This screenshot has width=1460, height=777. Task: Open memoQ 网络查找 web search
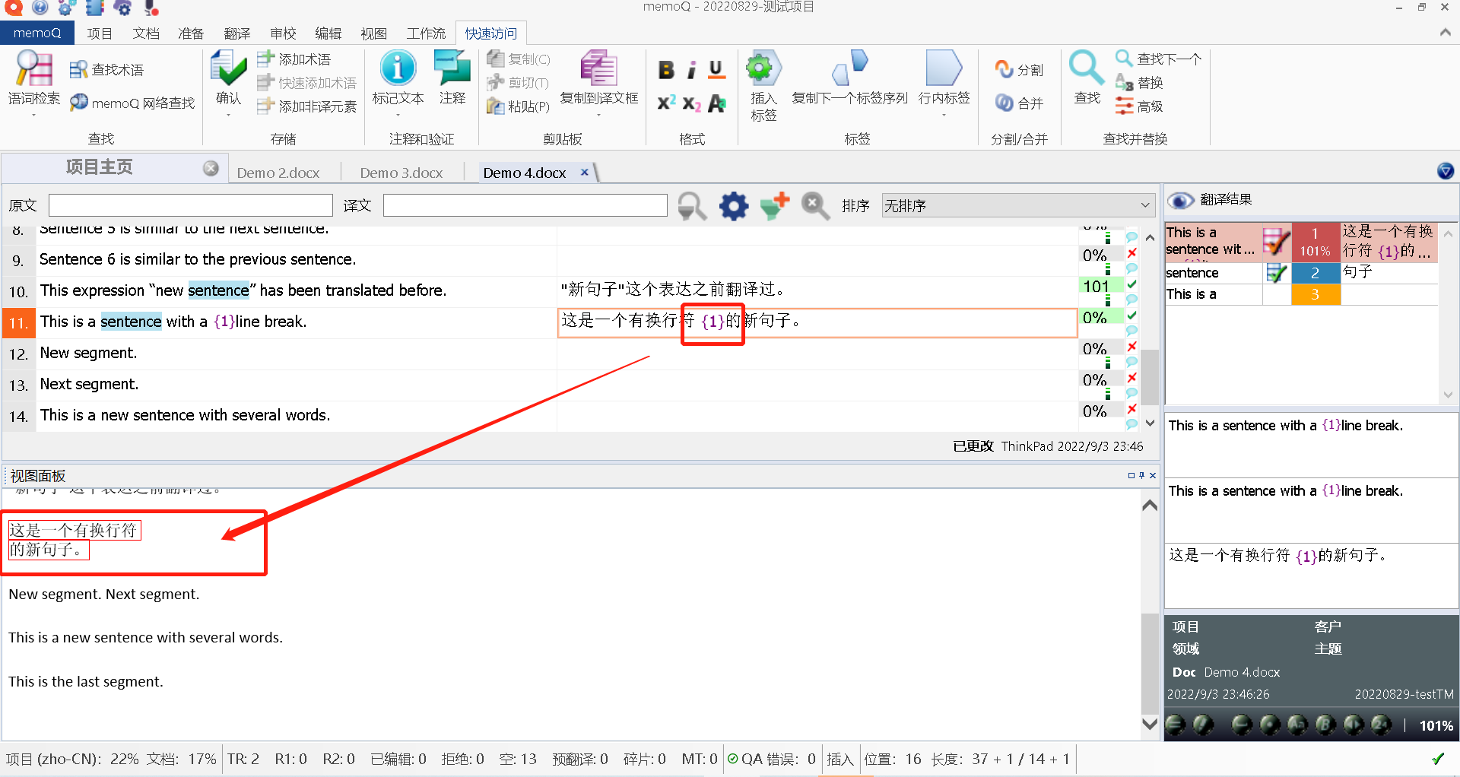pos(132,103)
